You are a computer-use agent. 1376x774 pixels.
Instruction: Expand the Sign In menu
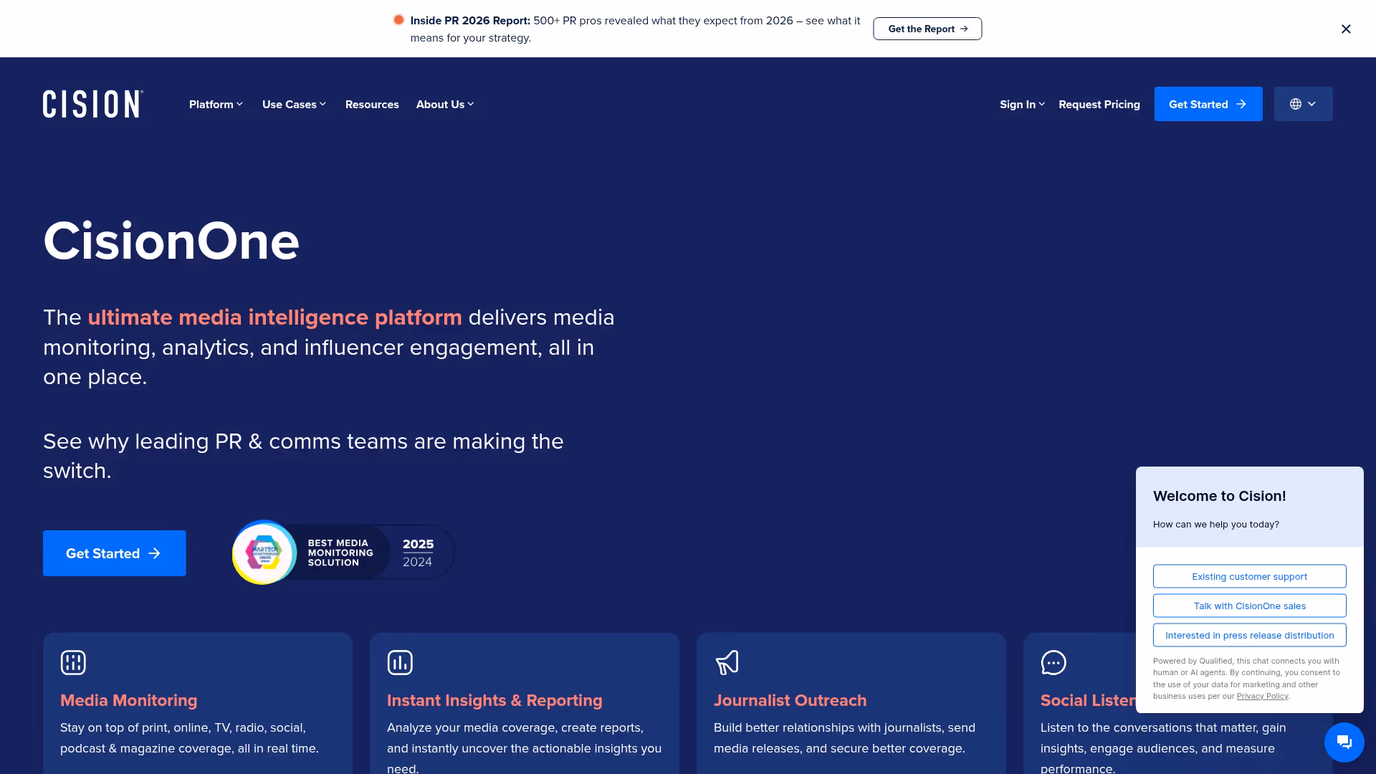pyautogui.click(x=1022, y=105)
